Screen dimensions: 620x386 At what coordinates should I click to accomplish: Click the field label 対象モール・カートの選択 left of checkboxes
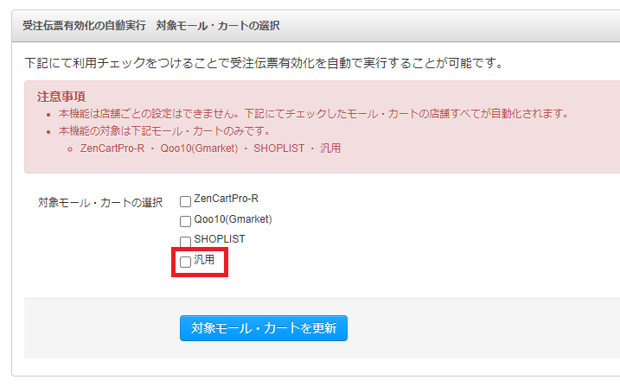point(100,202)
